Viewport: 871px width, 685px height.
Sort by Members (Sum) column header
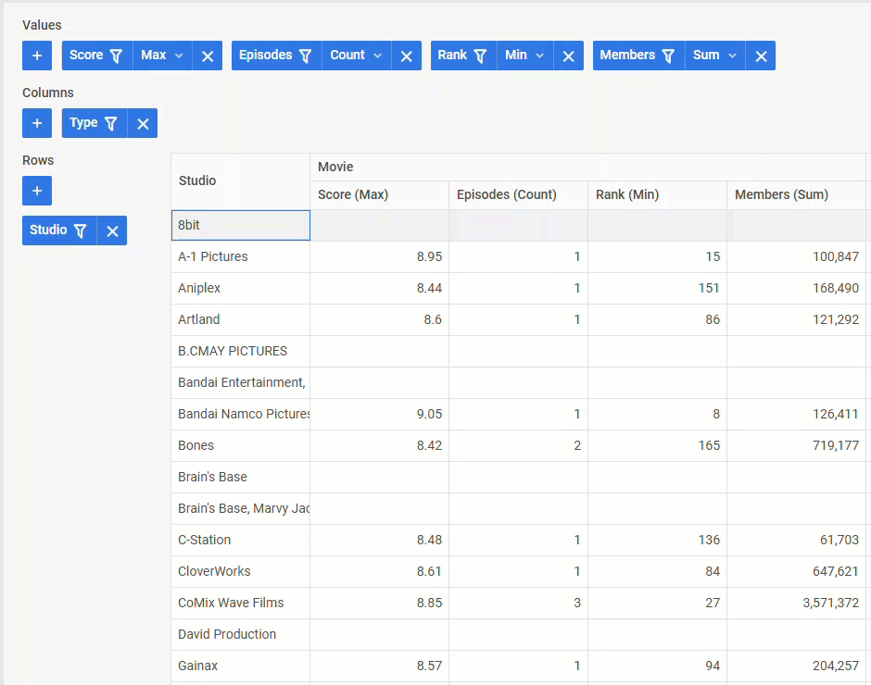796,194
